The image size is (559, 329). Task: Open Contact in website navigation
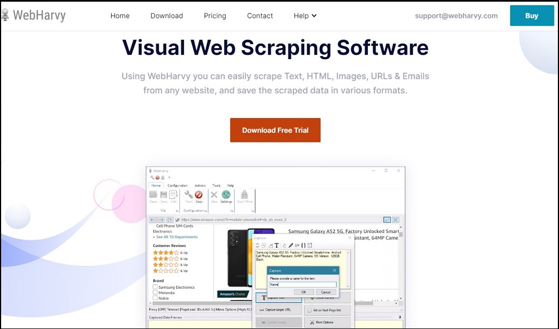point(260,16)
